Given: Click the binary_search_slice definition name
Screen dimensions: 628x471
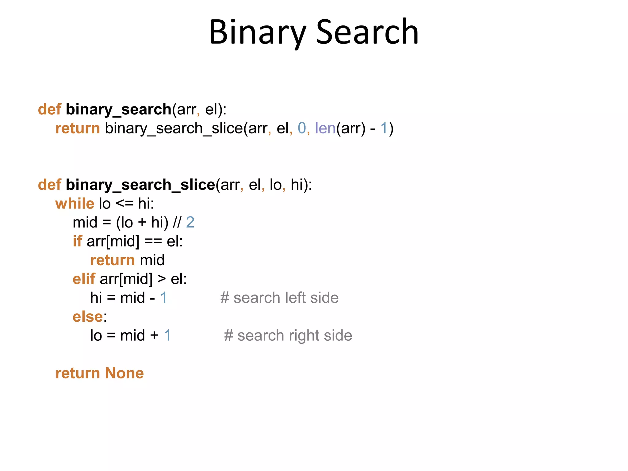Looking at the screenshot, I should pos(140,185).
